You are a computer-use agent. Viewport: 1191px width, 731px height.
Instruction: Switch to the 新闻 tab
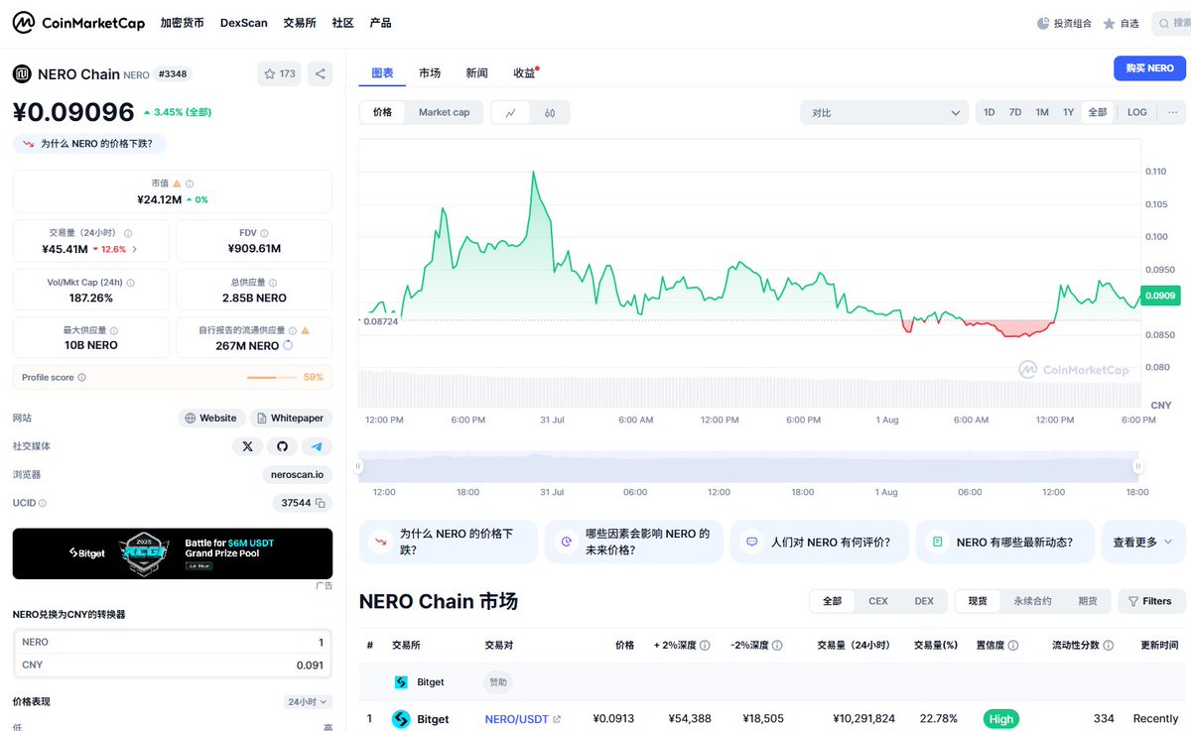coord(476,73)
